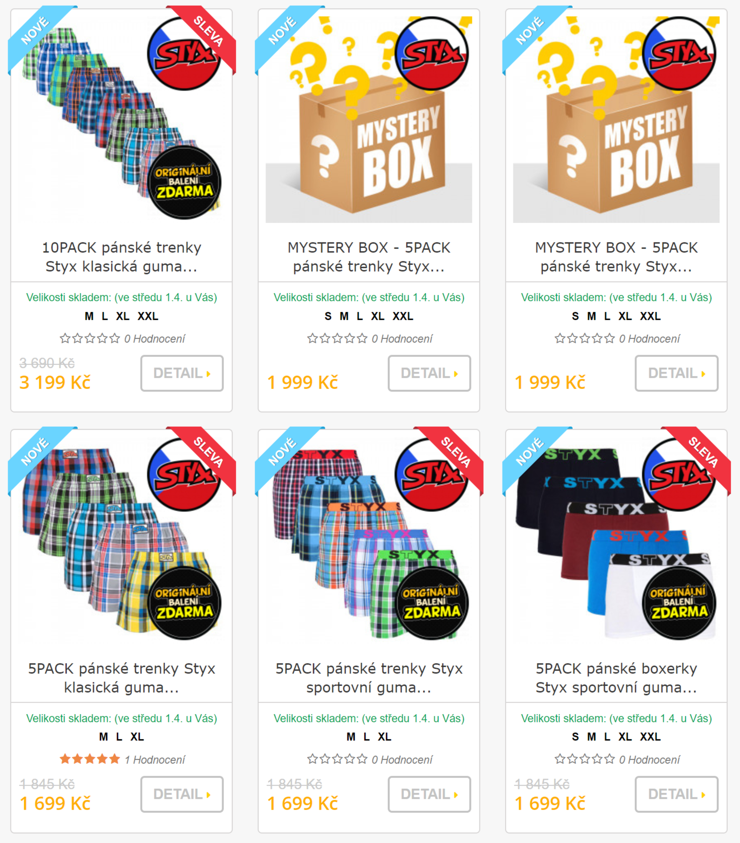740x843 pixels.
Task: Click the Styx logo on the 10PACK card
Action: [x=184, y=54]
